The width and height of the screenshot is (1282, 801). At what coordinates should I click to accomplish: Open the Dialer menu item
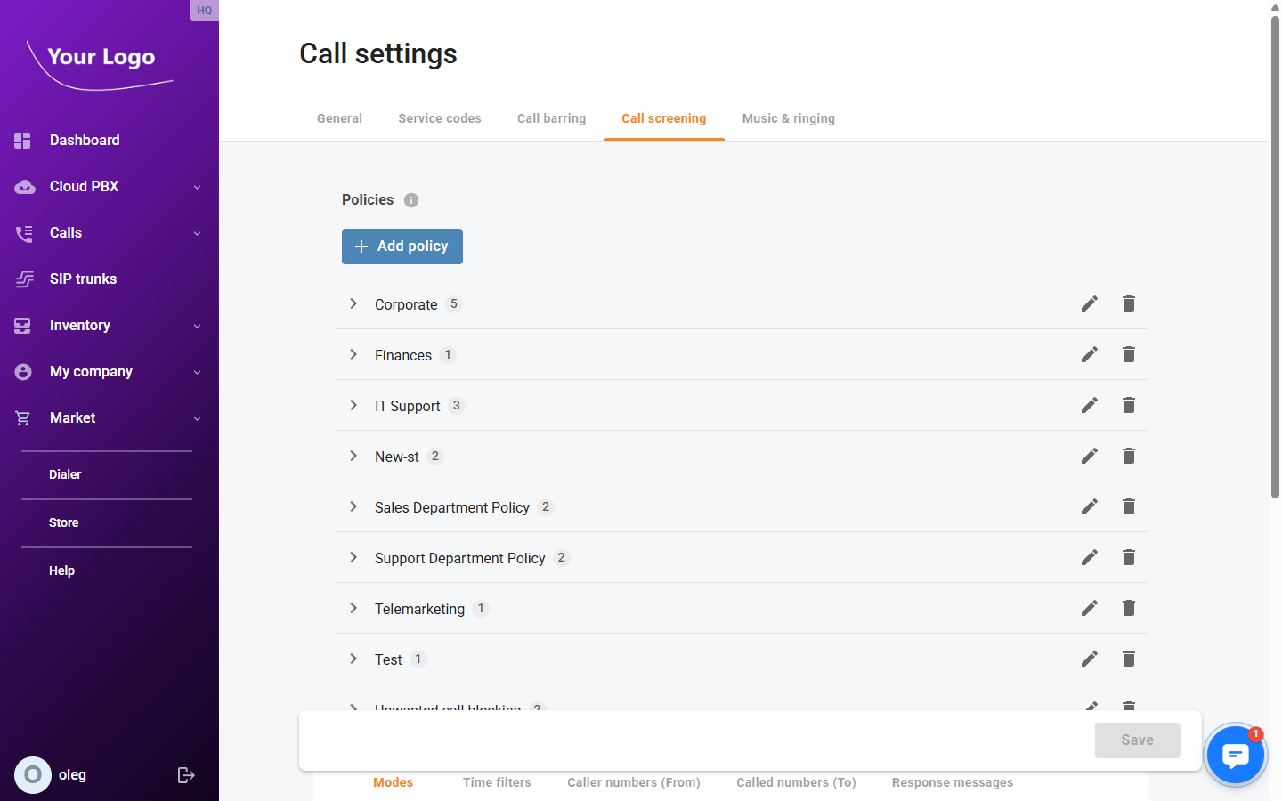click(x=65, y=474)
